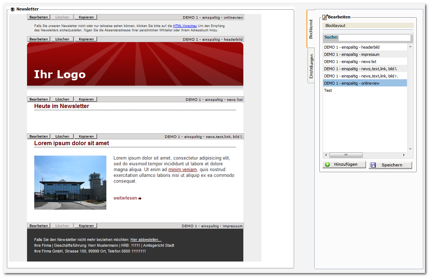
Task: Click Bearbeiten on the headerbild block
Action: pyautogui.click(x=39, y=39)
